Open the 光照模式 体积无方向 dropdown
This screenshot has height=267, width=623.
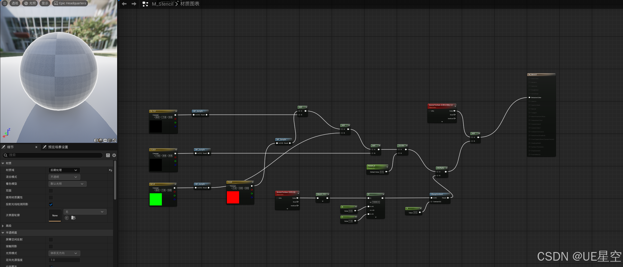click(x=64, y=253)
